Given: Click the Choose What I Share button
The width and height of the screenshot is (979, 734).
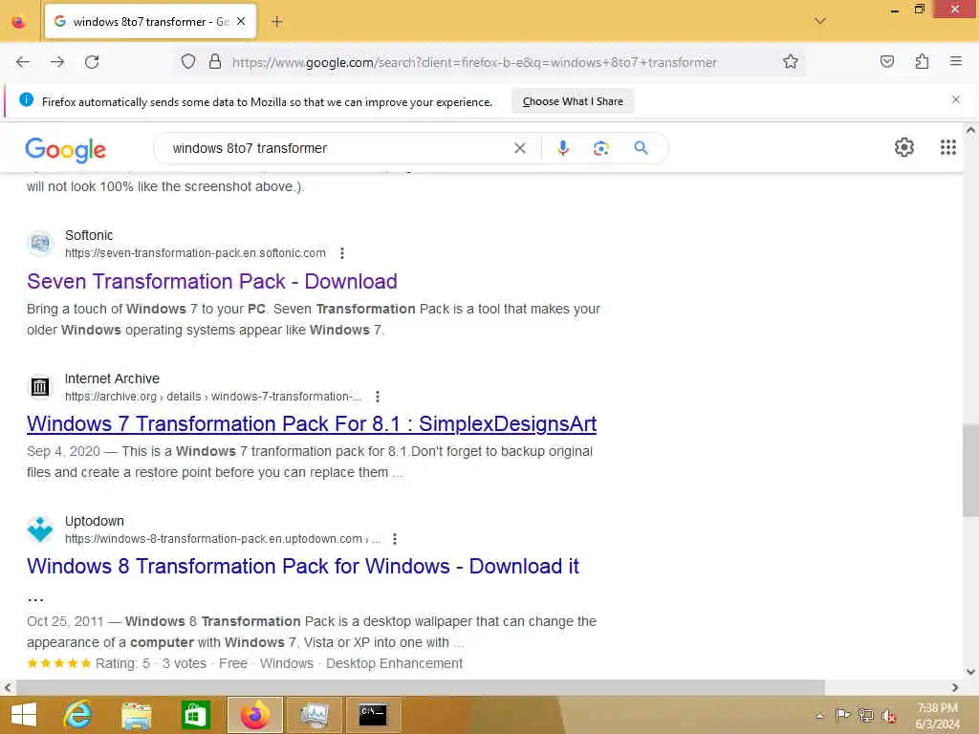Looking at the screenshot, I should point(573,101).
